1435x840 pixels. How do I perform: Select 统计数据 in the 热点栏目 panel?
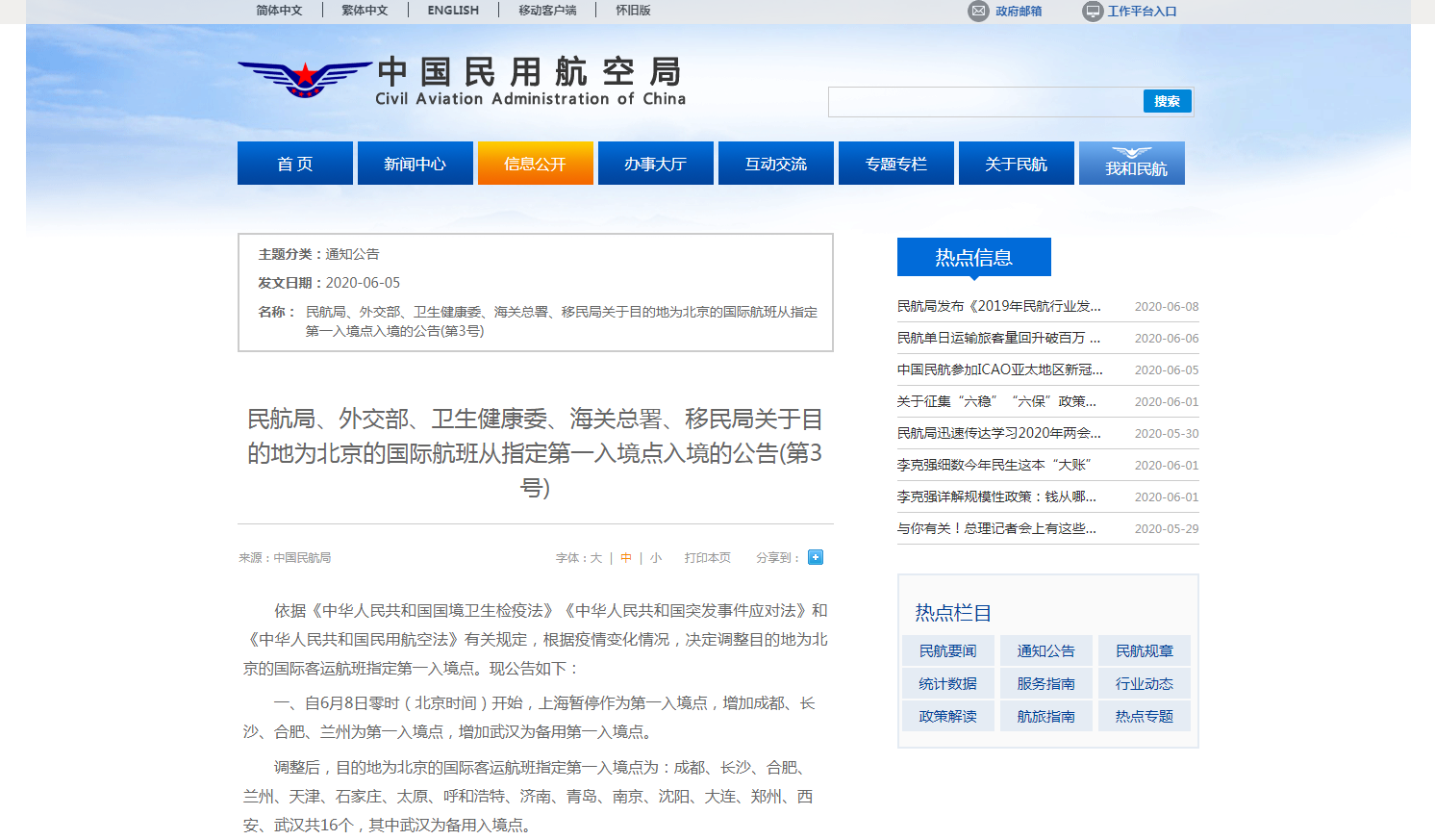947,684
